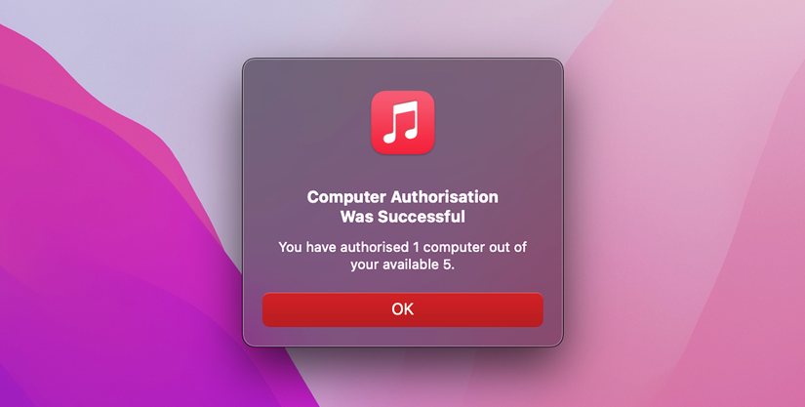Click empty dialog area above Music icon
Viewport: 805px width, 407px height.
click(x=402, y=74)
